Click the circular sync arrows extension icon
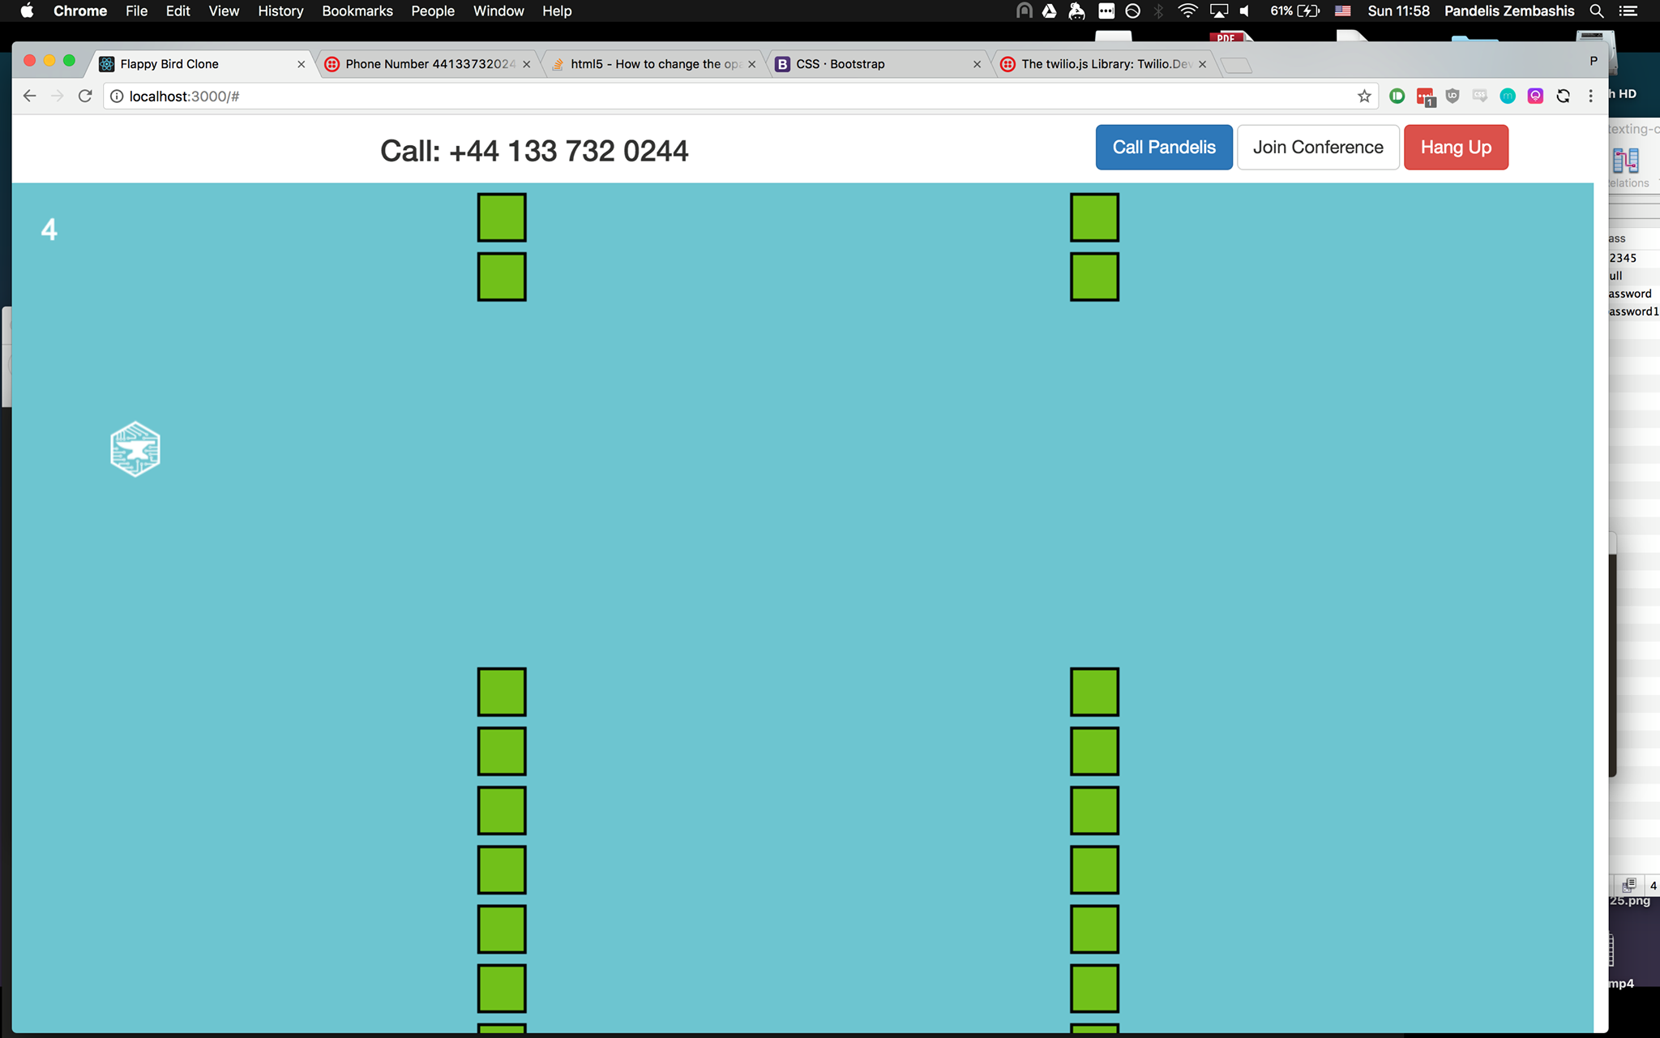Image resolution: width=1660 pixels, height=1038 pixels. pyautogui.click(x=1563, y=96)
